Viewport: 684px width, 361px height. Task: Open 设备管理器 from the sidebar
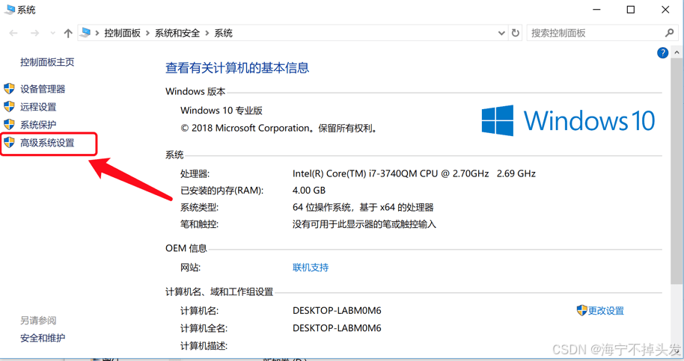pos(43,89)
